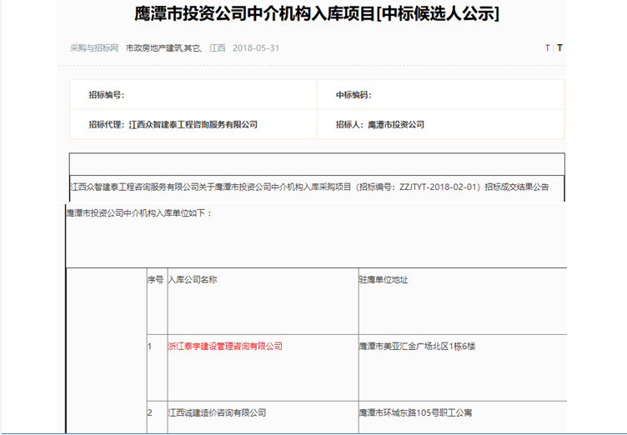Select the 招标人 鹰潭市投资公司 cell

pyautogui.click(x=441, y=124)
